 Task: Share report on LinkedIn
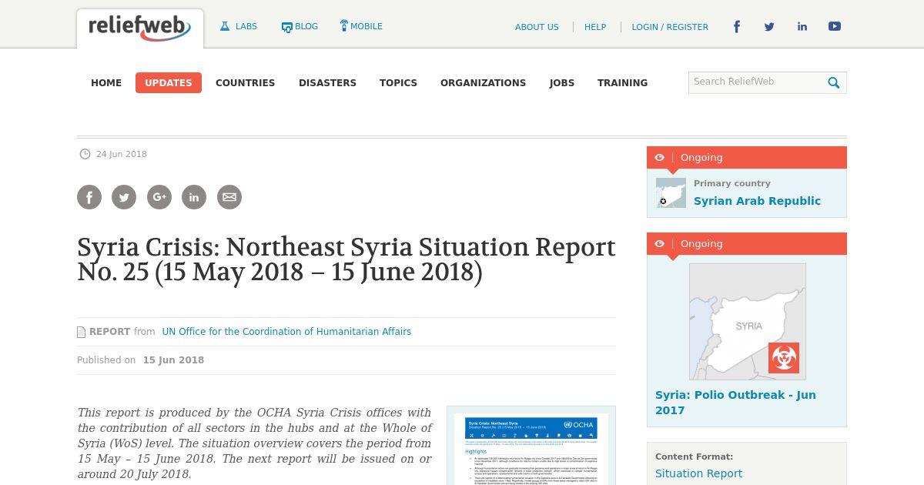point(194,197)
